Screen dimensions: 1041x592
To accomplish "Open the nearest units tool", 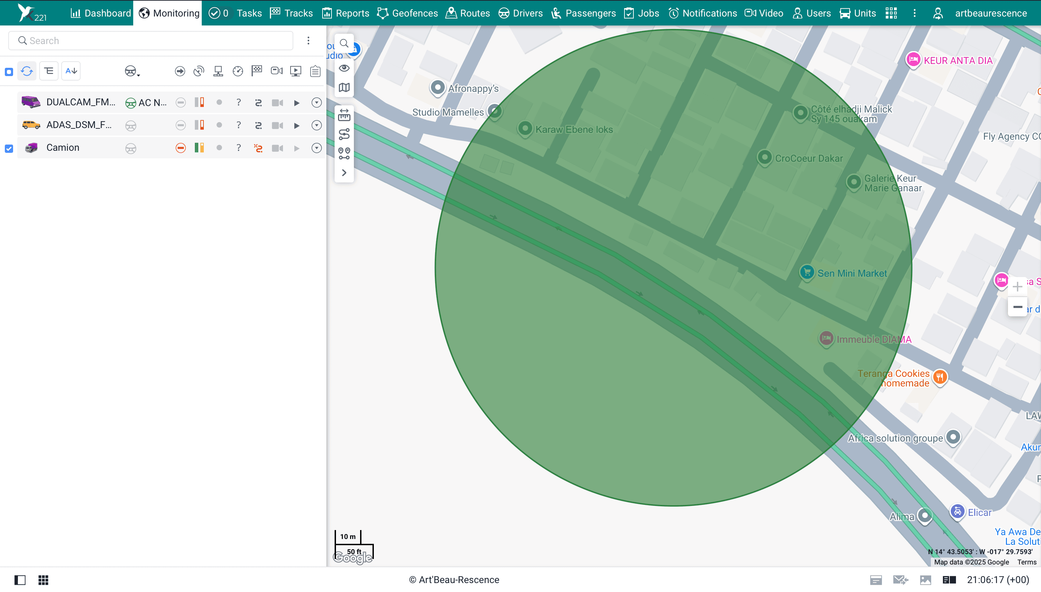I will point(344,153).
